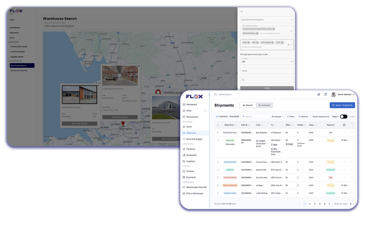Expand the Kenneth Allen shipment row
365x243 pixels.
click(218, 178)
